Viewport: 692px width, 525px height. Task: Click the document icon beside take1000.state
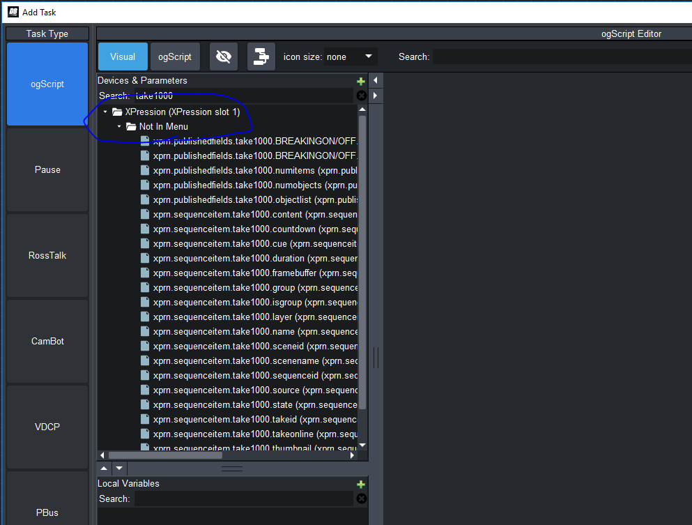(x=145, y=404)
